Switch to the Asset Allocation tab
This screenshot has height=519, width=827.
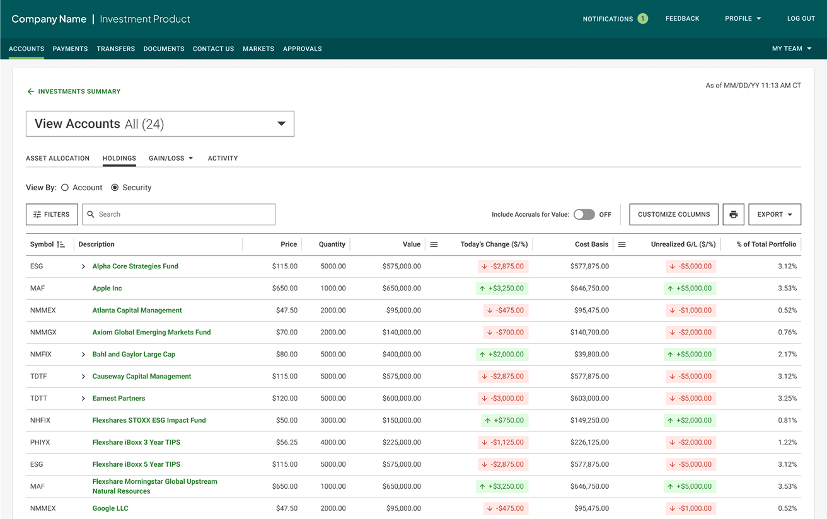coord(57,158)
